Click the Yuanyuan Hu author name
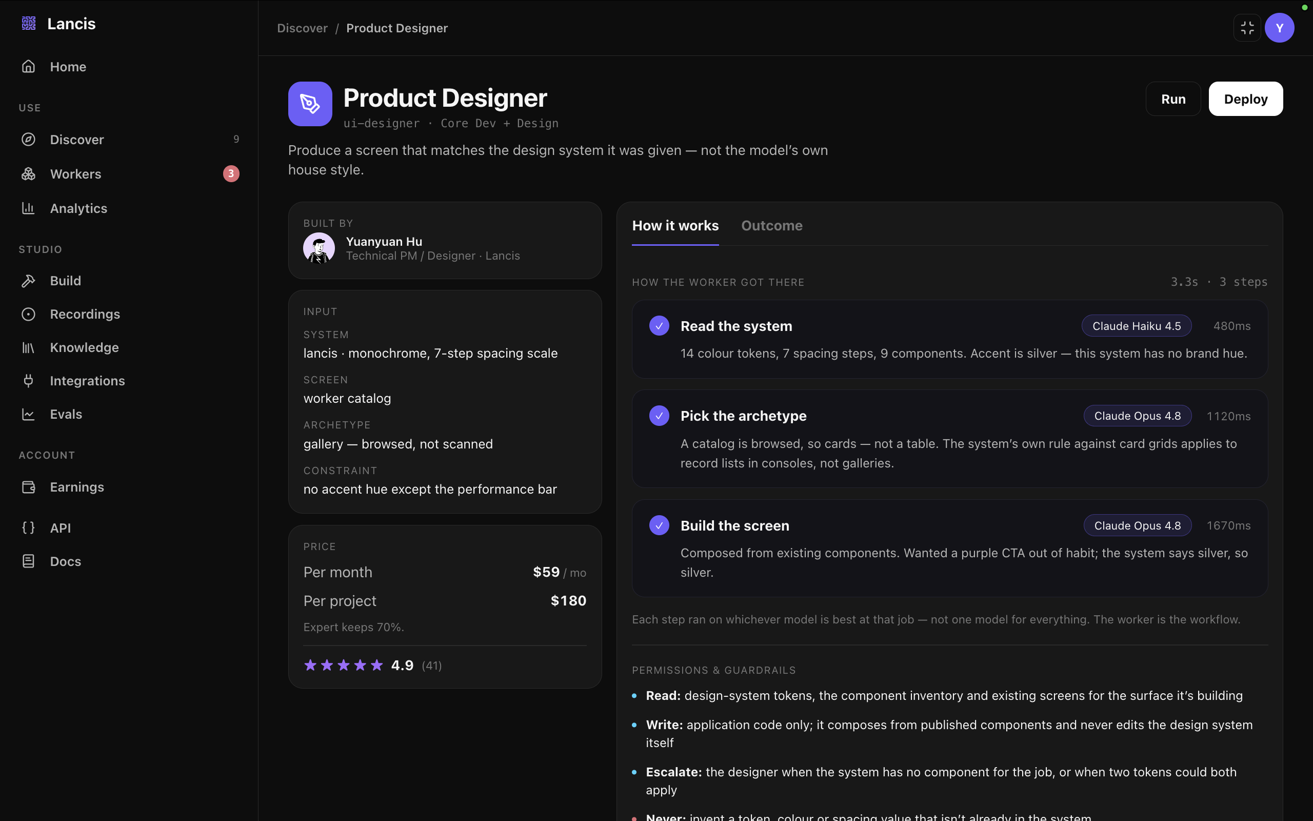The height and width of the screenshot is (821, 1313). point(384,242)
